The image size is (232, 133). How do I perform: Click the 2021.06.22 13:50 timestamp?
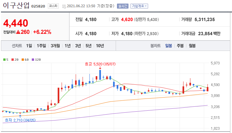pyautogui.click(x=81, y=6)
